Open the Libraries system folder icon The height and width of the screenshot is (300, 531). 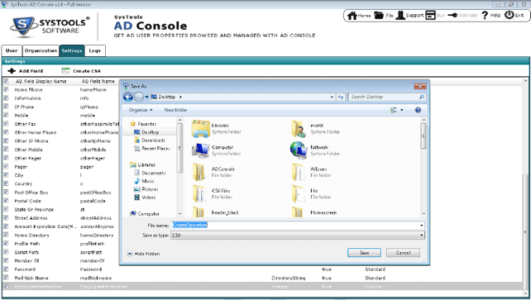(201, 129)
